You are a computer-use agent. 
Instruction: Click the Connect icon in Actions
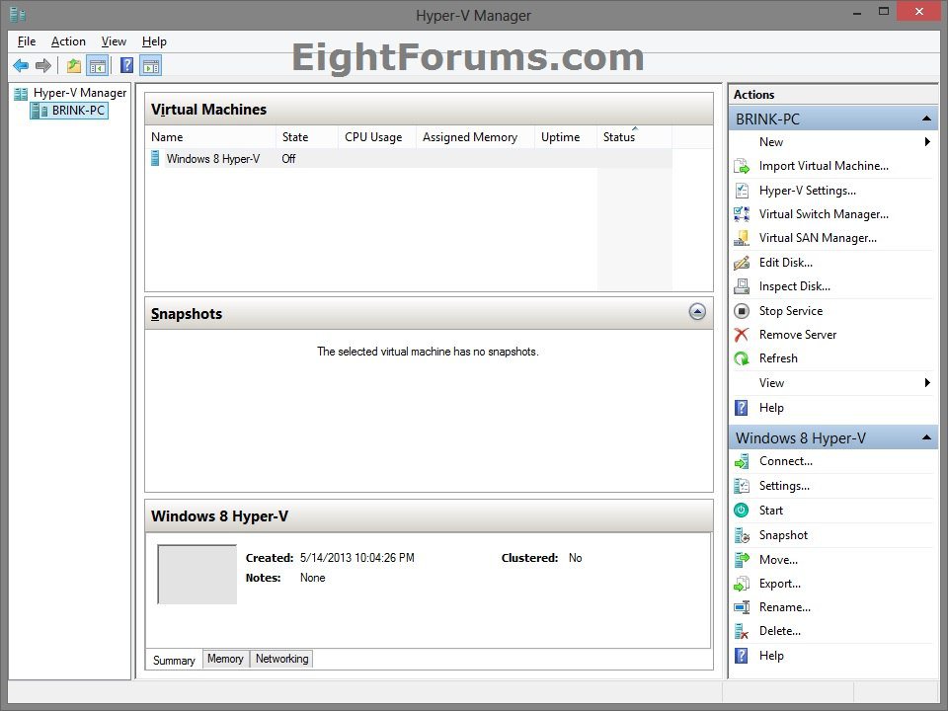(742, 462)
